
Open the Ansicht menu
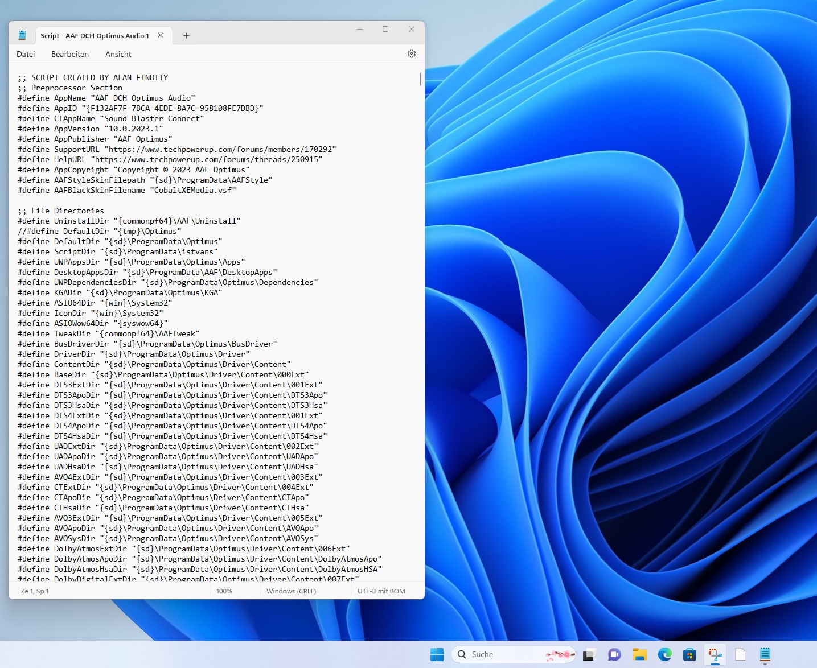click(x=118, y=54)
